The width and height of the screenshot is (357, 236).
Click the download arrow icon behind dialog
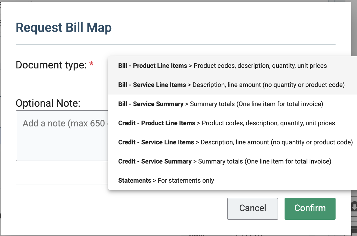354,207
